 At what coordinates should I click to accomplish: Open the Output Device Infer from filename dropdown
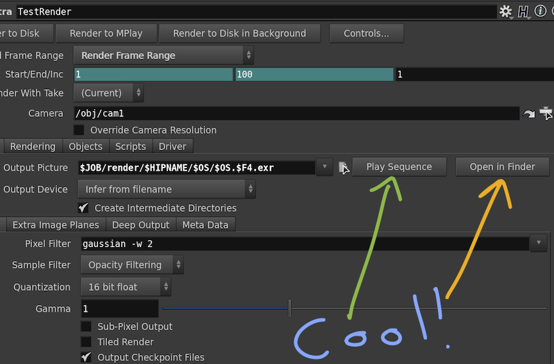point(167,189)
